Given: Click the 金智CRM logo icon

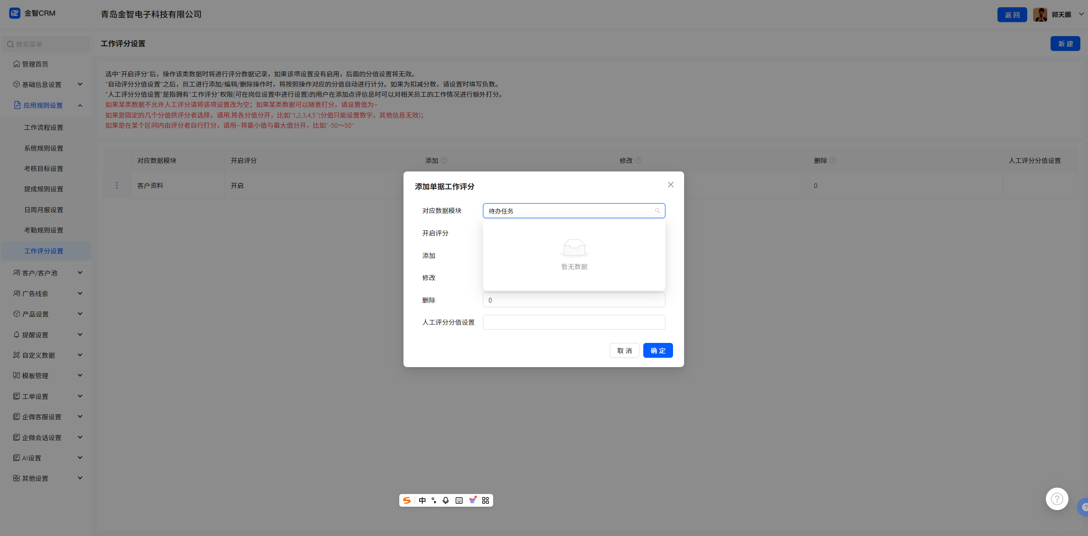Looking at the screenshot, I should coord(15,13).
